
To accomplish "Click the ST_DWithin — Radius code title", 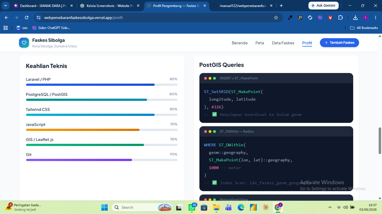I will point(237,132).
